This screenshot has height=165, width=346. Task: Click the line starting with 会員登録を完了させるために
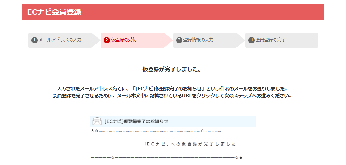pyautogui.click(x=172, y=96)
